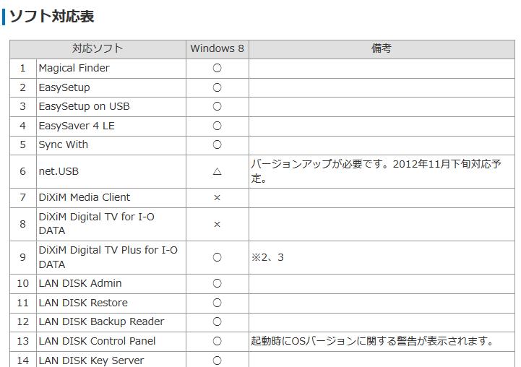
Task: Click the circle mark for LAN DISK Admin
Action: 217,283
